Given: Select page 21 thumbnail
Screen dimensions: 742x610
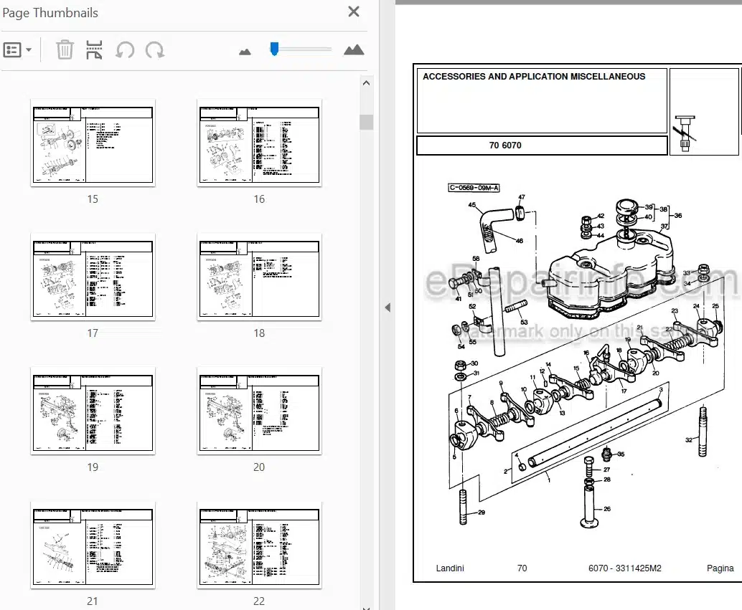Looking at the screenshot, I should point(93,545).
